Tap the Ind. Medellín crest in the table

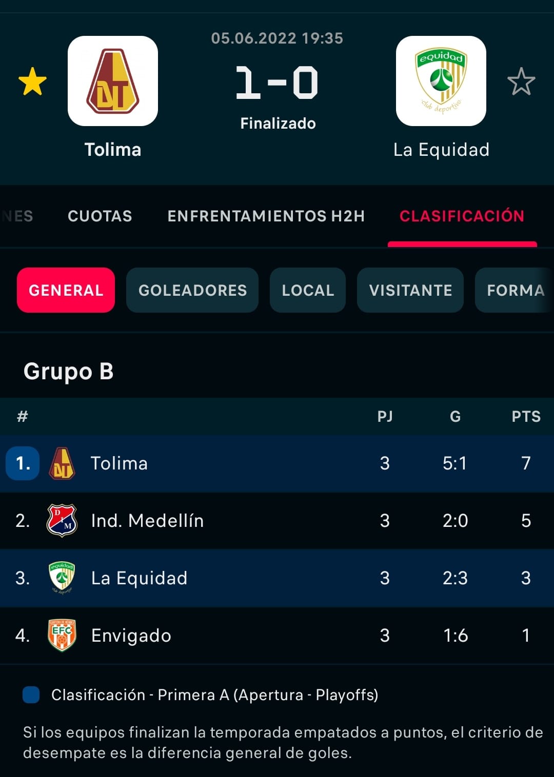pos(62,521)
